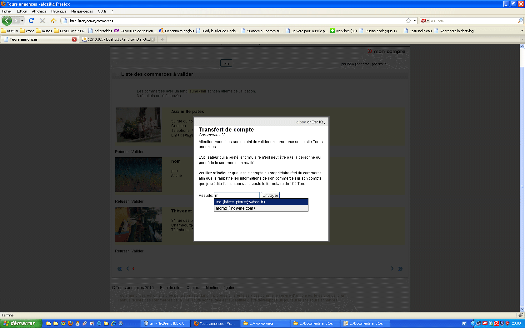Viewport: 525px width, 328px height.
Task: Open the Netvibes (89) bookmark
Action: pos(343,31)
